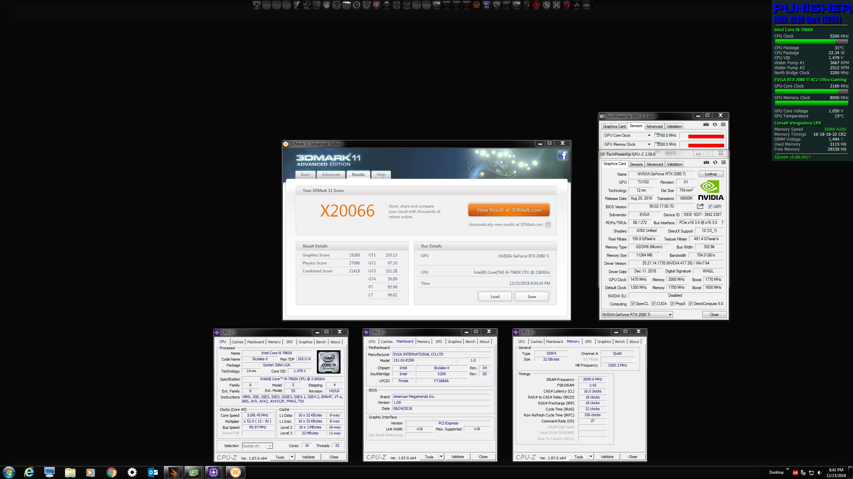Open Outlook from the taskbar
Screen dimensions: 853x479
click(x=153, y=472)
